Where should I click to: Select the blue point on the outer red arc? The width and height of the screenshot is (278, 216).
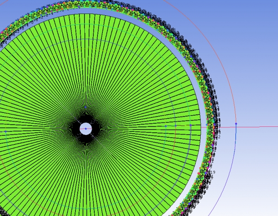pos(236,124)
